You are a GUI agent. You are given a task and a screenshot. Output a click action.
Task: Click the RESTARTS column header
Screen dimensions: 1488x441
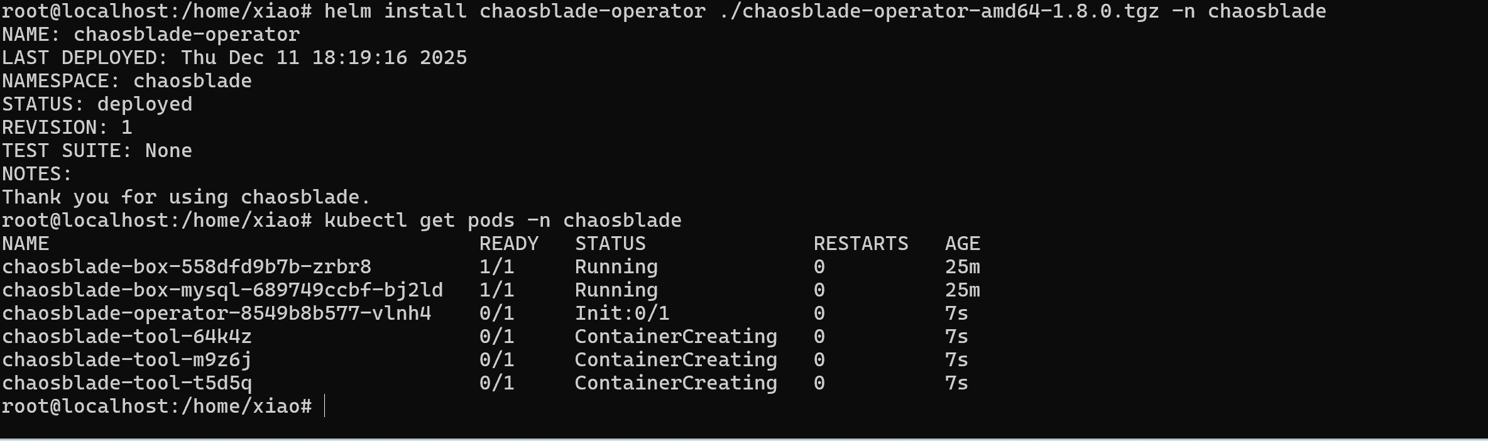[x=861, y=244]
